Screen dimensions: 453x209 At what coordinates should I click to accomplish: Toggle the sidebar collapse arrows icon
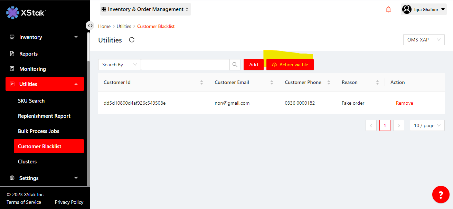[x=90, y=26]
